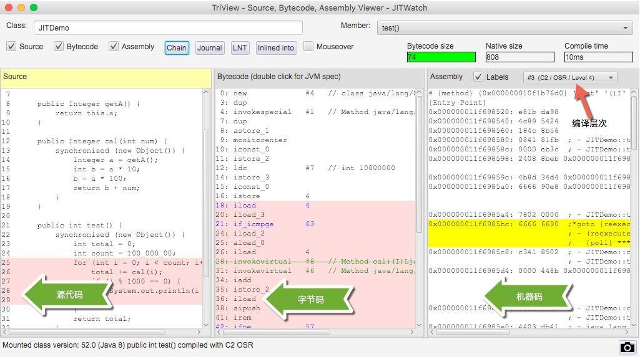
Task: Open the Journal viewer button
Action: click(209, 48)
